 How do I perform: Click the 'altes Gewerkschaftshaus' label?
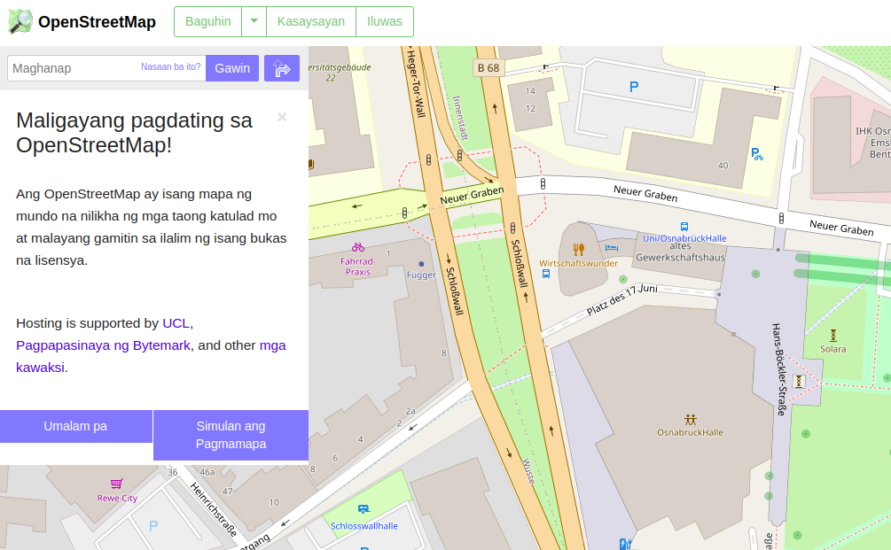coord(680,252)
